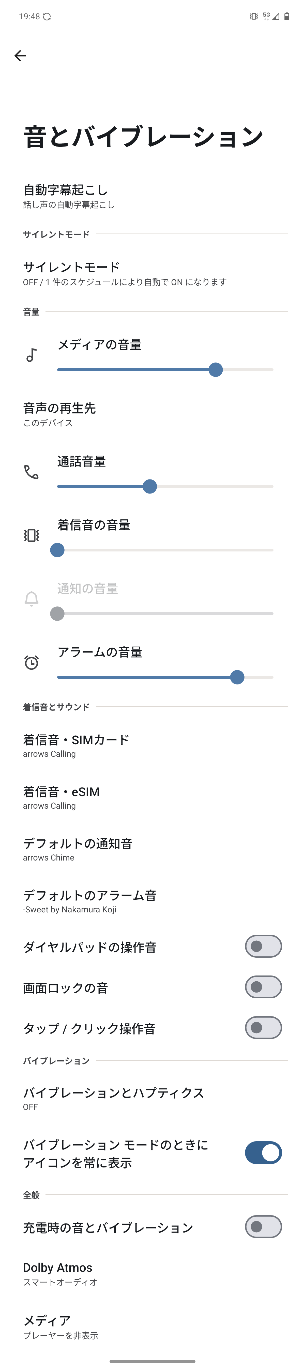This screenshot has height=1370, width=305.
Task: Tap the battery icon in status bar
Action: point(287,17)
